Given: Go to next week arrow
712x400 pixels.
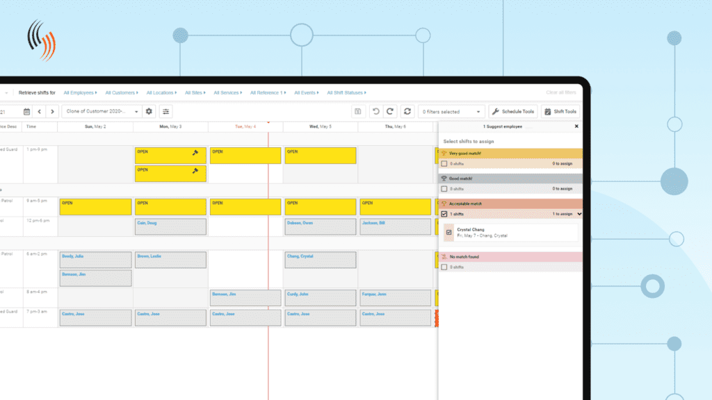Looking at the screenshot, I should (x=53, y=112).
